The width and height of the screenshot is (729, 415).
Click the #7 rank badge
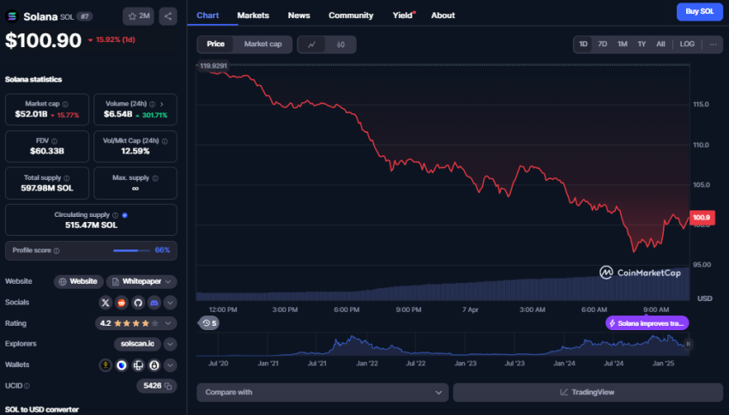coord(85,17)
